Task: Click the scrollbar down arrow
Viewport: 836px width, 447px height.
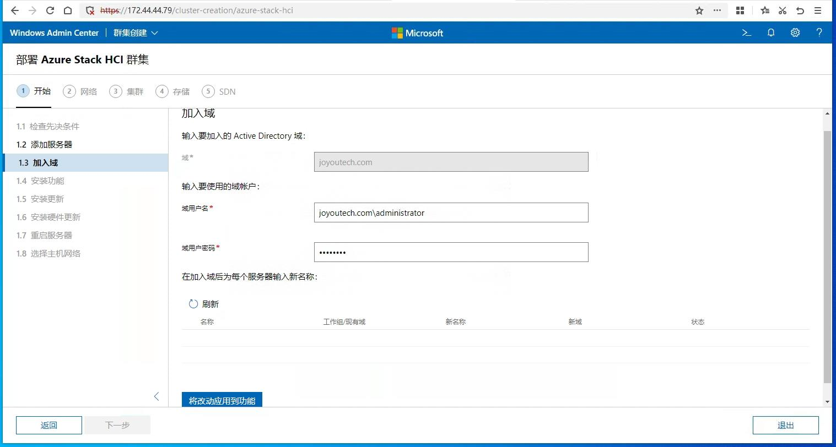Action: [x=827, y=402]
